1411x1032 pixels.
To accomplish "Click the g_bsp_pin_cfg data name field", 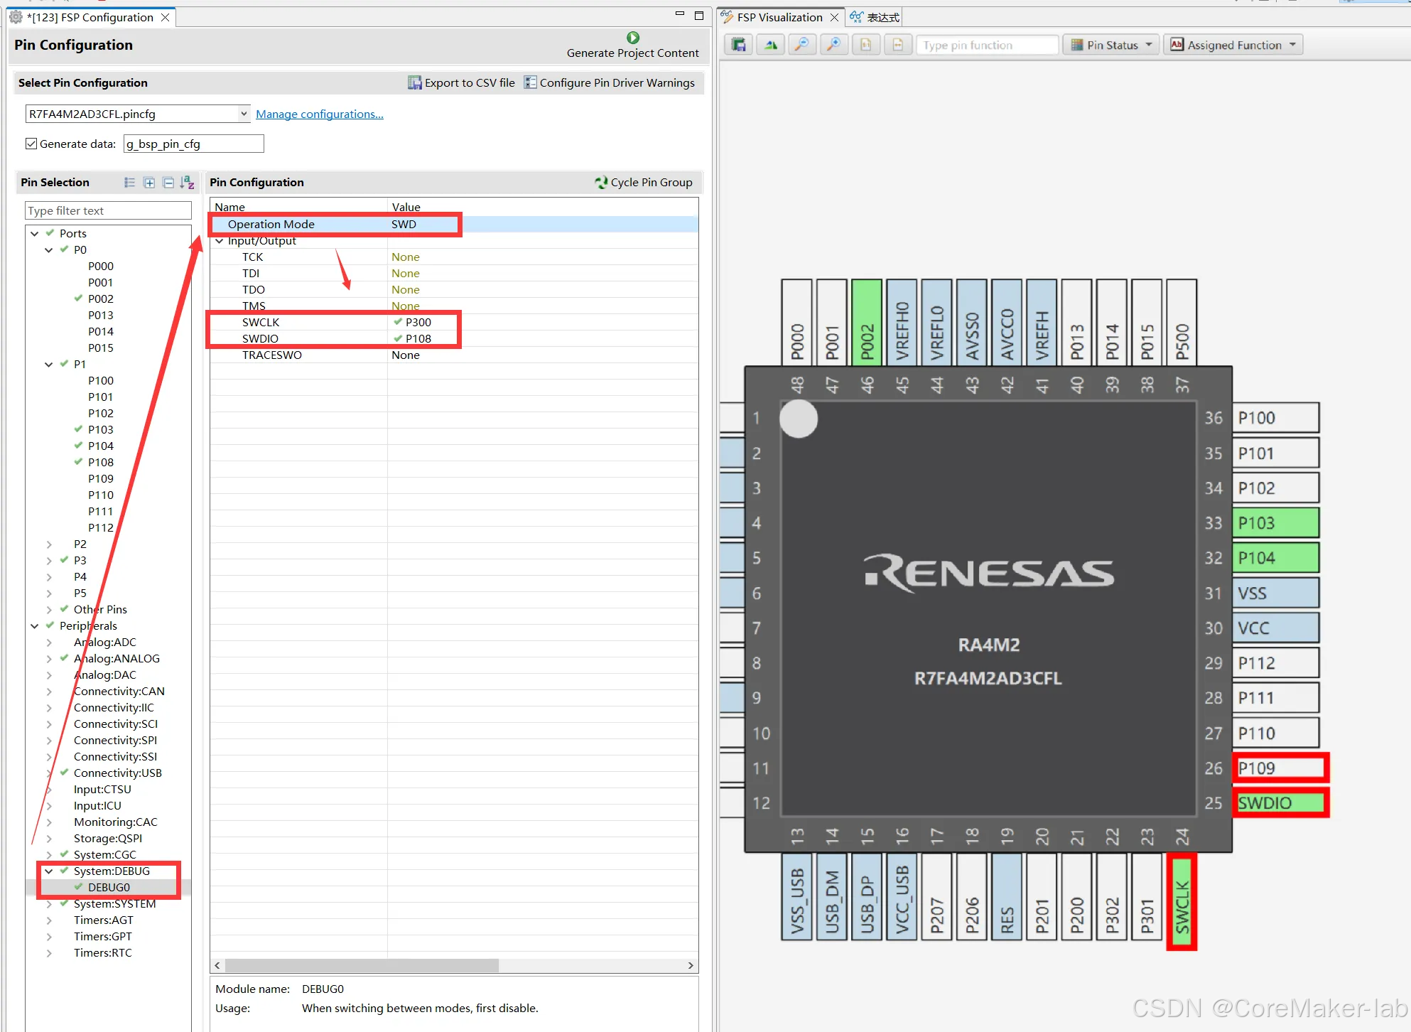I will (193, 144).
